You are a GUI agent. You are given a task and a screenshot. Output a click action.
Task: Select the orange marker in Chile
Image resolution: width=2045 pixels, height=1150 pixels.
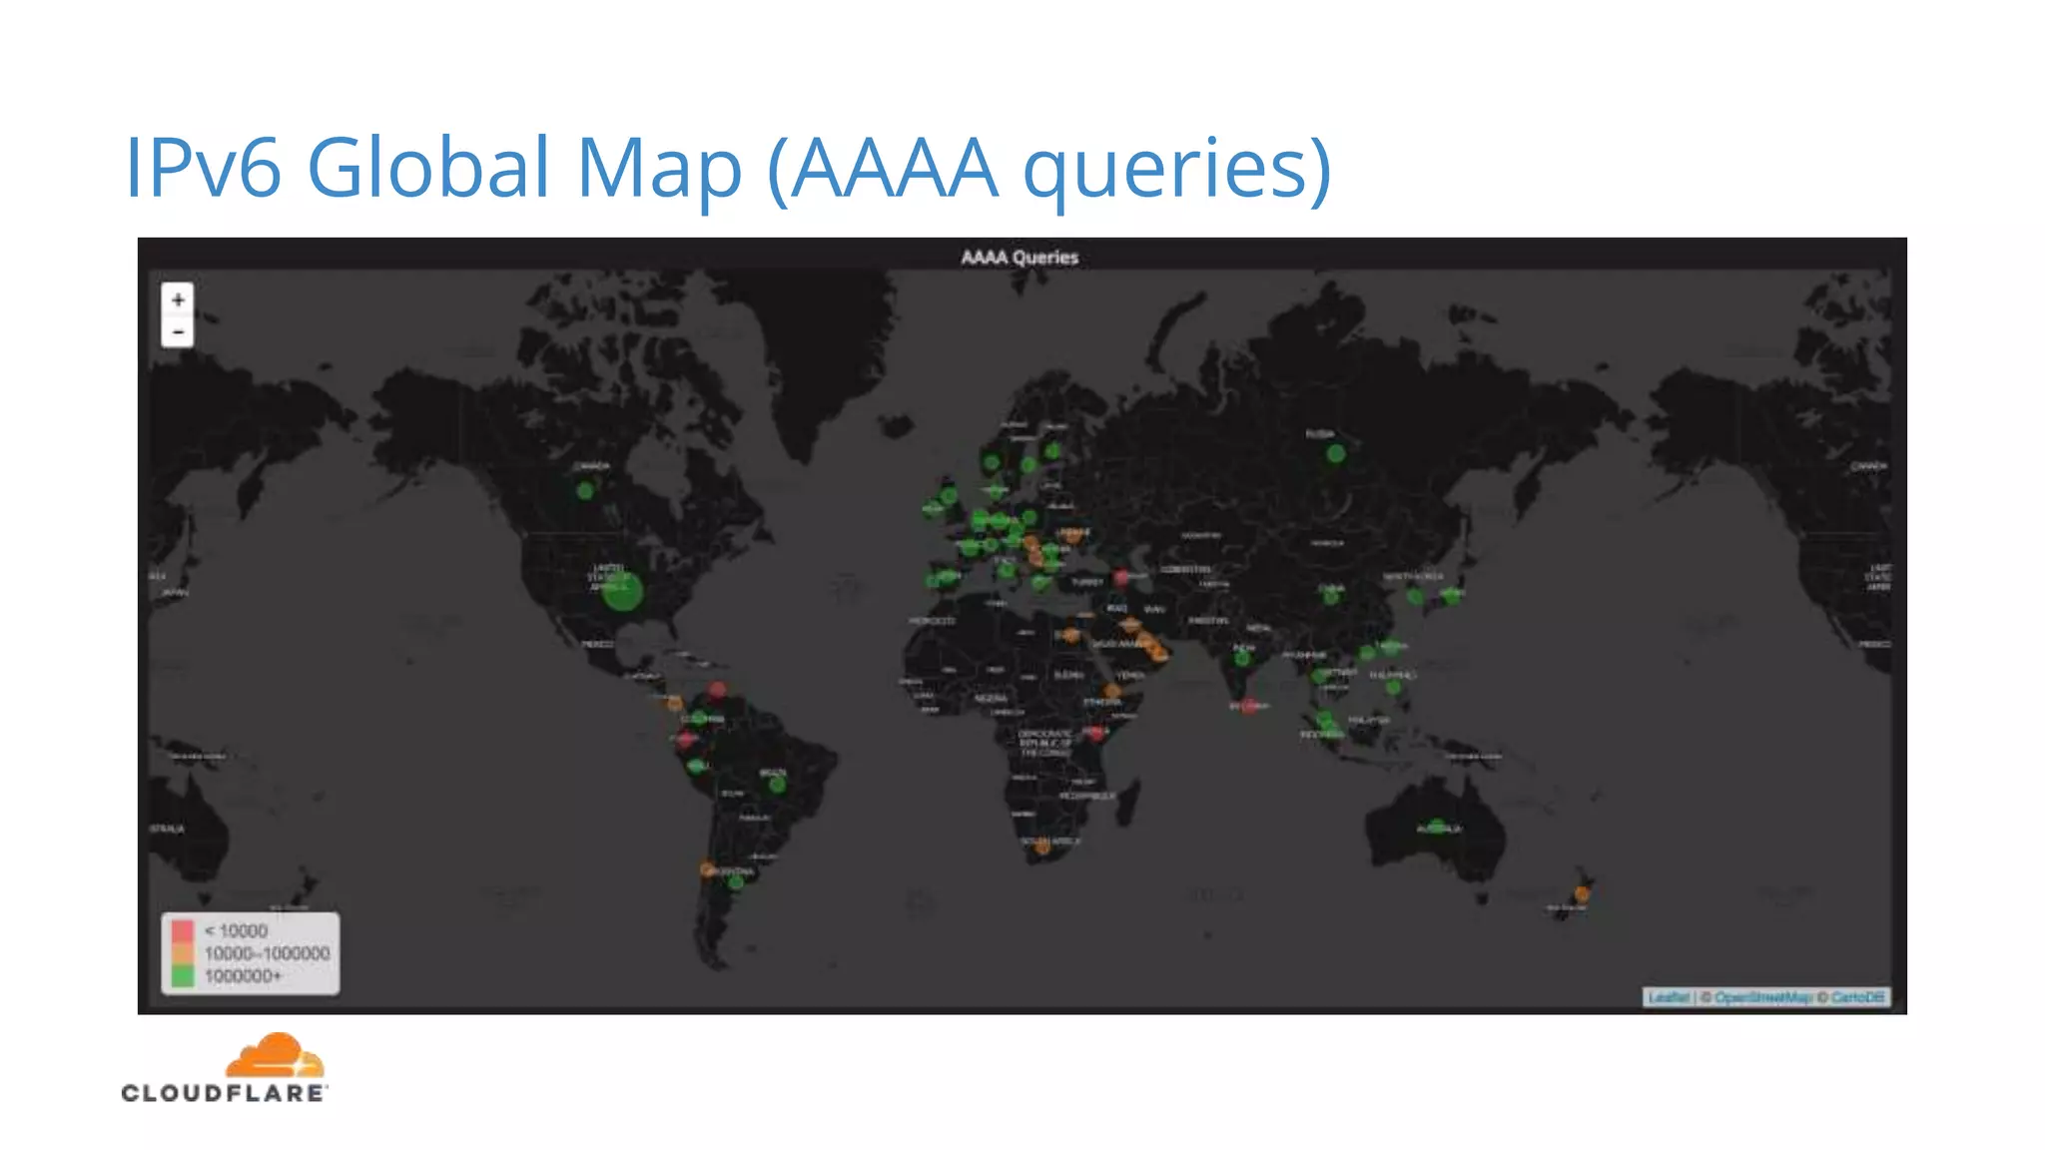tap(707, 869)
